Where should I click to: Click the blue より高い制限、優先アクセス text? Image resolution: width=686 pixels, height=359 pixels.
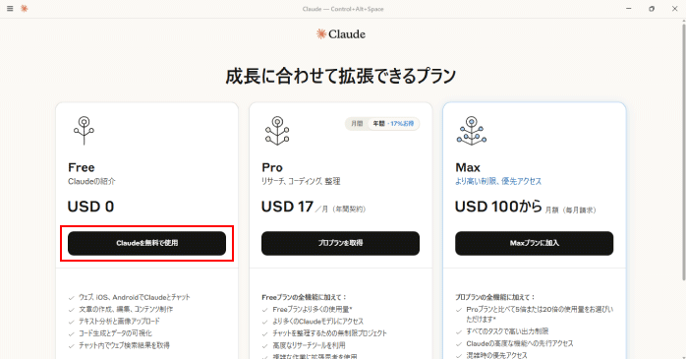[498, 181]
